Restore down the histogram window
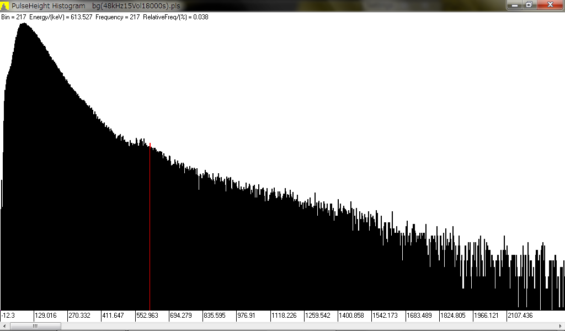565x331 pixels. tap(529, 5)
